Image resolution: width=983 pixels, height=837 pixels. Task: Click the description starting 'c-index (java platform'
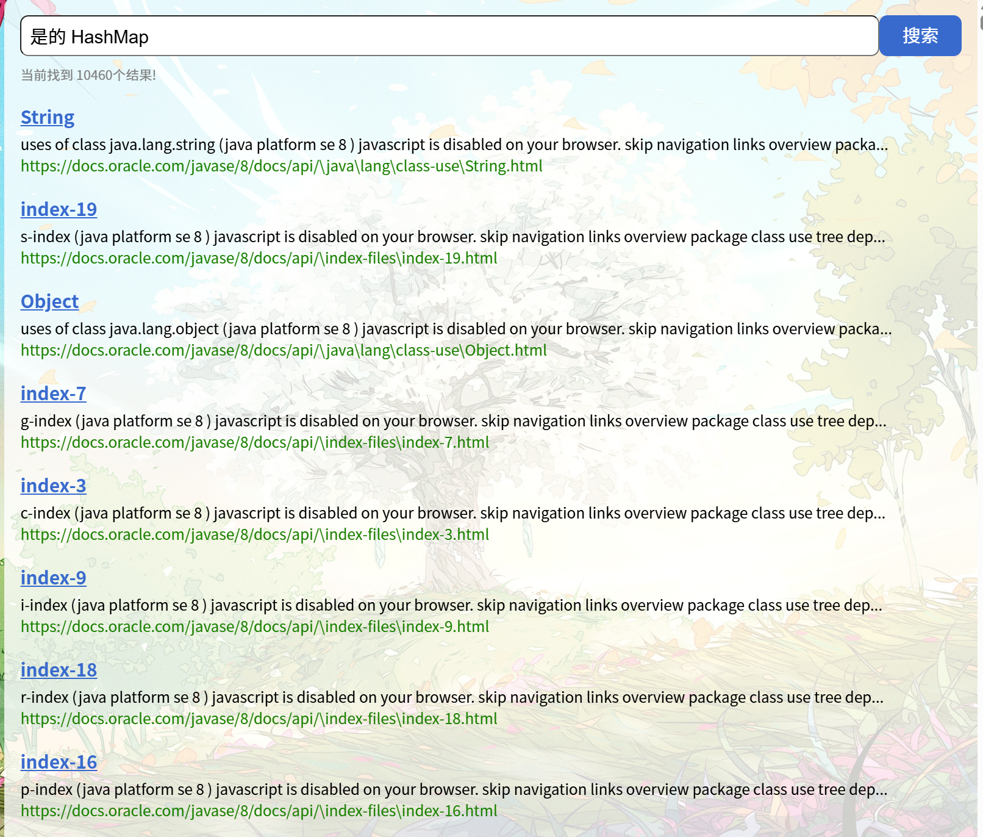coord(453,513)
